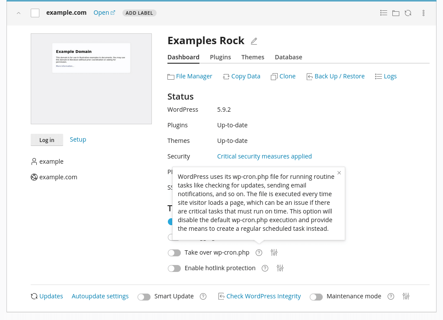Viewport: 443px width, 320px height.
Task: Open the File Manager for example.com
Action: 193,76
